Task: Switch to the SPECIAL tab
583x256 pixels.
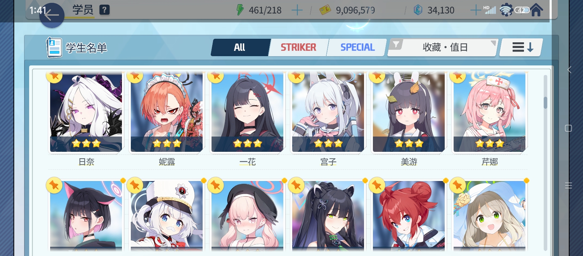Action: 357,47
